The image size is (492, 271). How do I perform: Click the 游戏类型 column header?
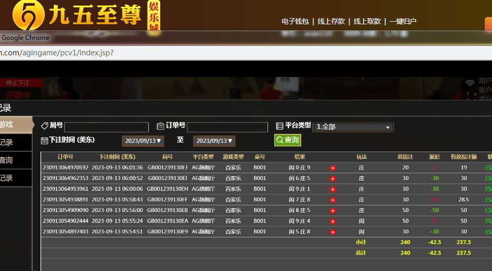[233, 157]
